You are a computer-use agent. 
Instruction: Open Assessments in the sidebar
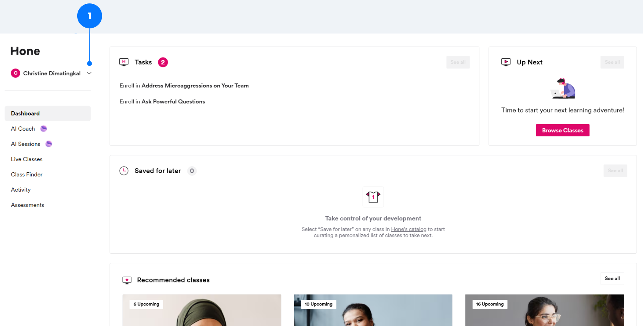click(x=28, y=205)
